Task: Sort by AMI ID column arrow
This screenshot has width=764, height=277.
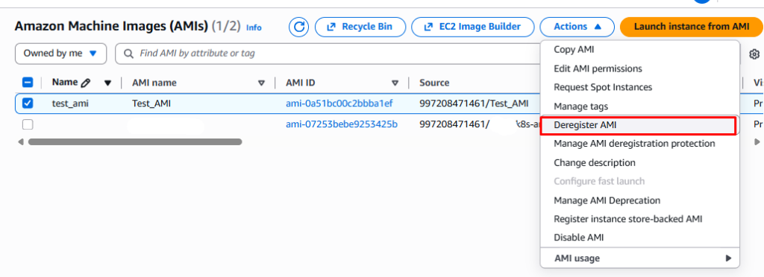Action: [395, 83]
